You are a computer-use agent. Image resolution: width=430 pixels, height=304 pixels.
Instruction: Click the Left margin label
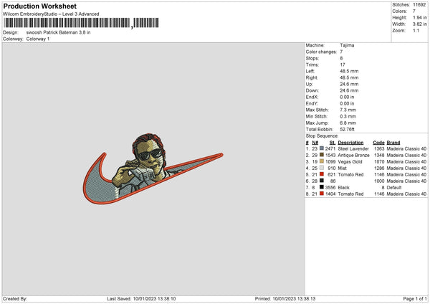(310, 71)
